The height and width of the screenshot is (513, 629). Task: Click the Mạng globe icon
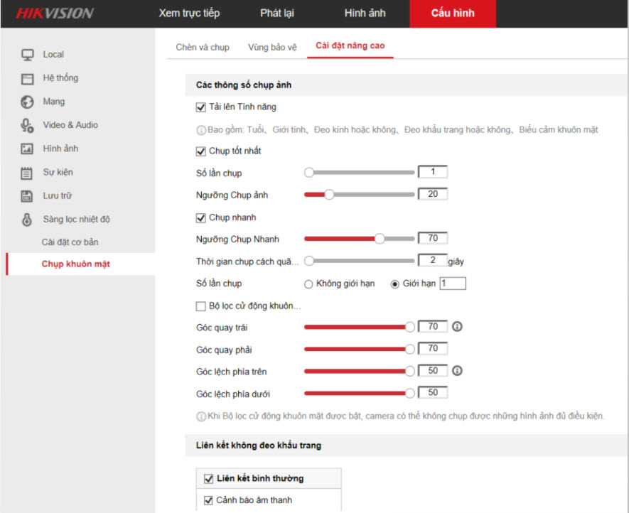coord(28,102)
